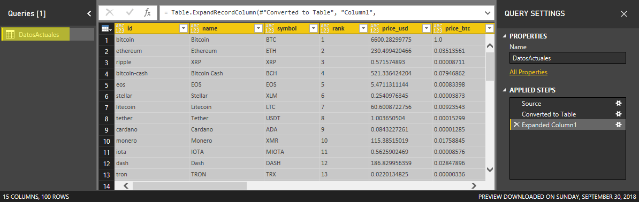The height and width of the screenshot is (202, 639).
Task: Click the TRON name cell
Action: [226, 174]
